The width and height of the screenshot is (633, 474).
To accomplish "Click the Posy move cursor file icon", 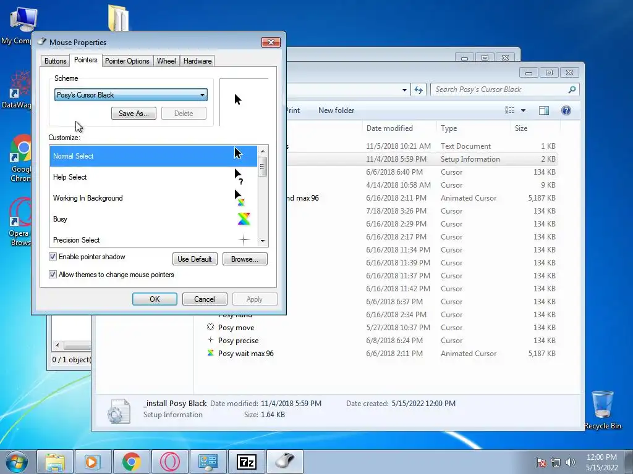I will coord(210,327).
